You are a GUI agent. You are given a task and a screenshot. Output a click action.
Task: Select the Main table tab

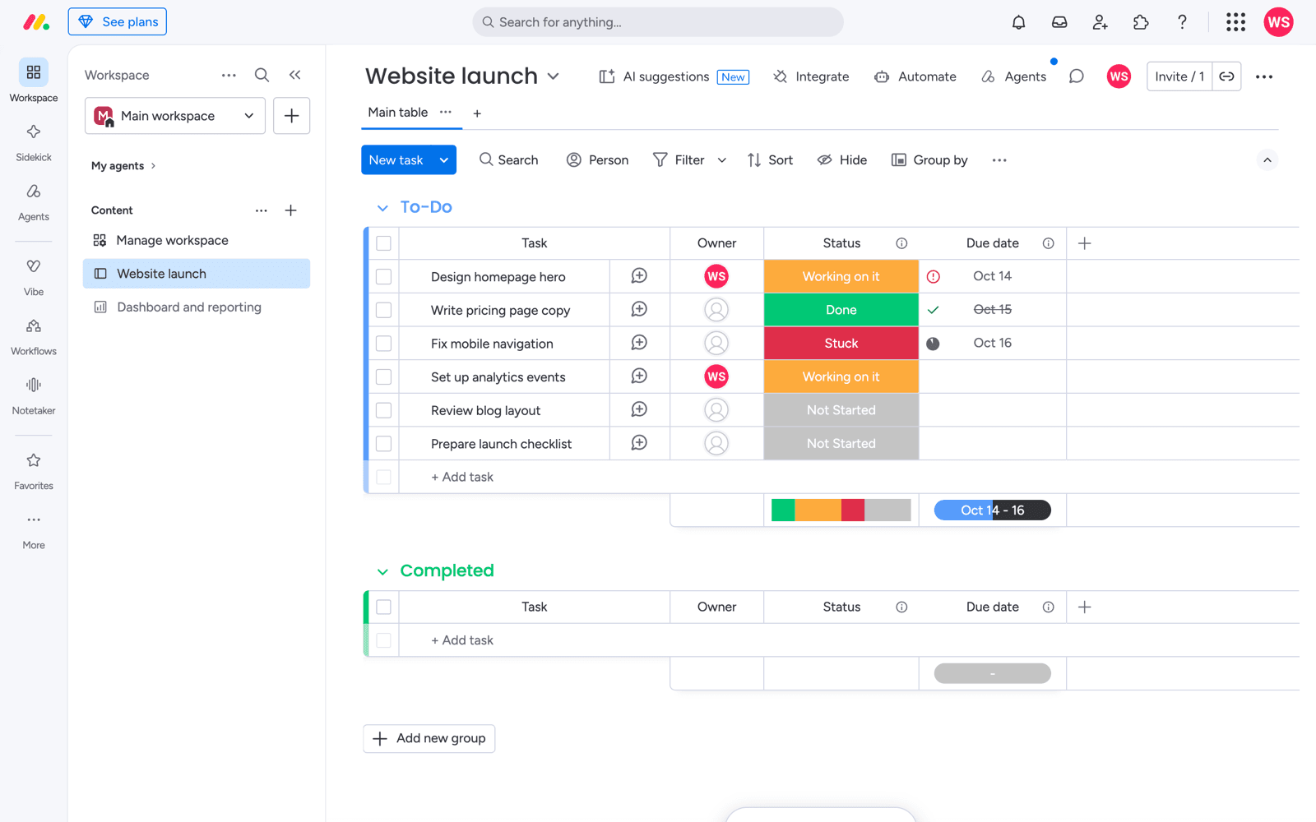pos(398,113)
